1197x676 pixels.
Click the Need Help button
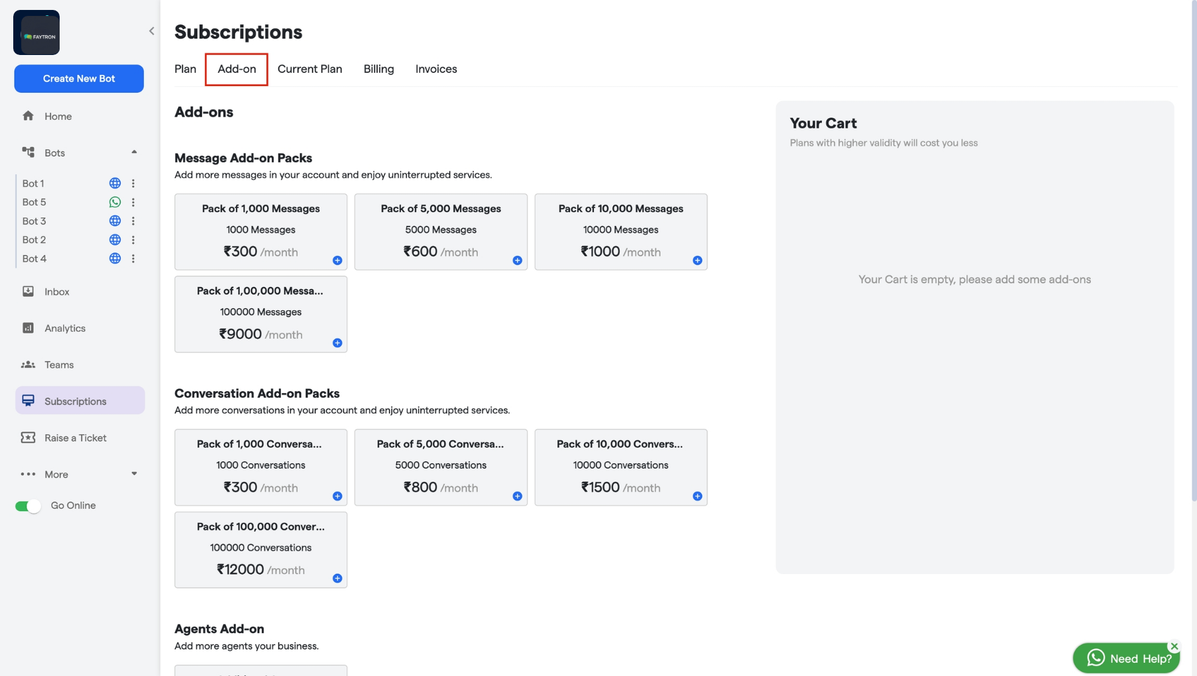[x=1127, y=657]
